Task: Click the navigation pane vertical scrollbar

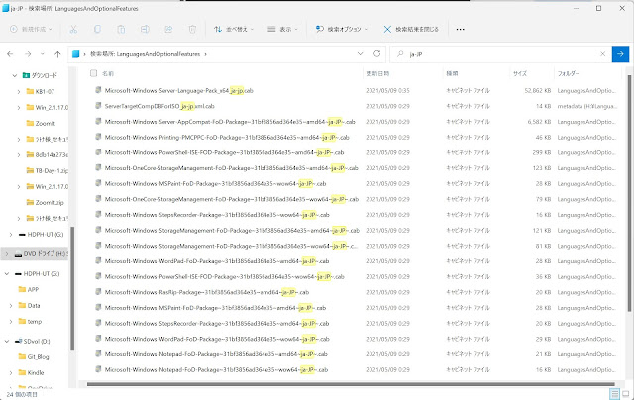Action: pyautogui.click(x=72, y=289)
